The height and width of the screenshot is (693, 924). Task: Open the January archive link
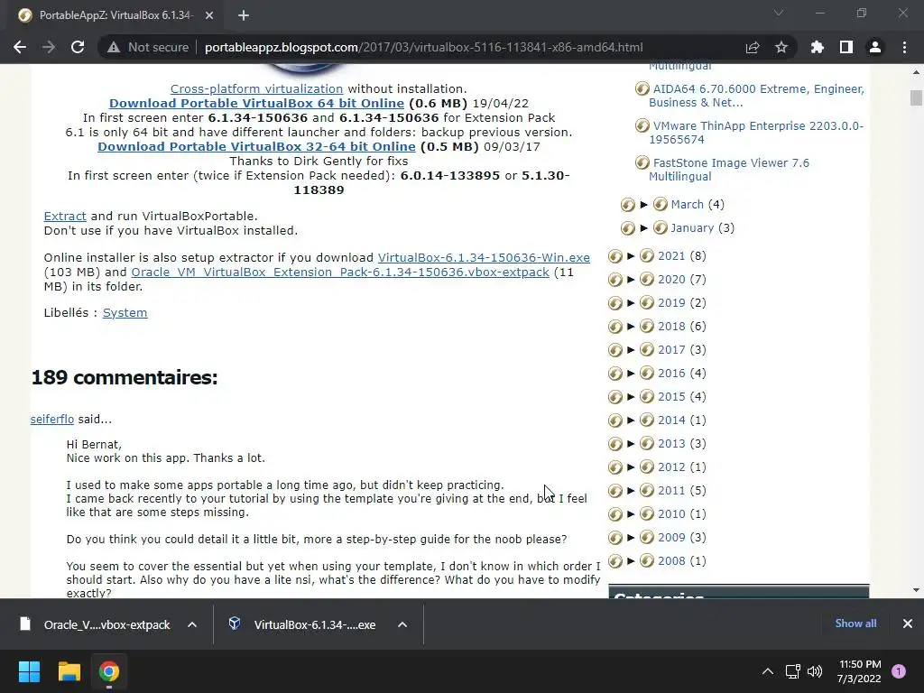692,228
